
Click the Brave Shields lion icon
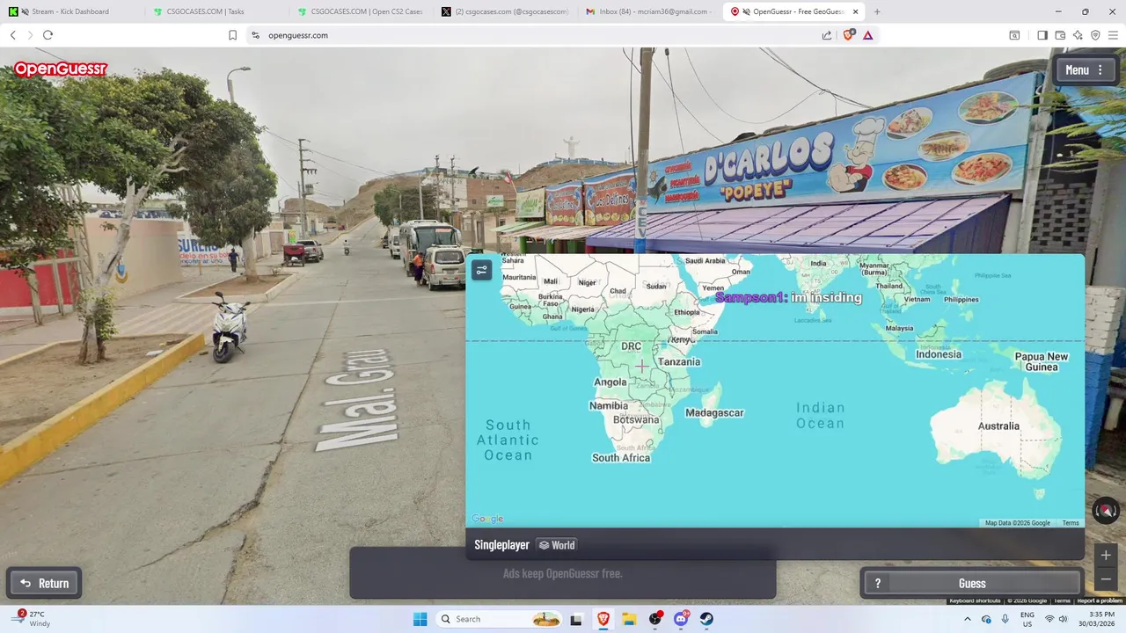click(x=848, y=35)
